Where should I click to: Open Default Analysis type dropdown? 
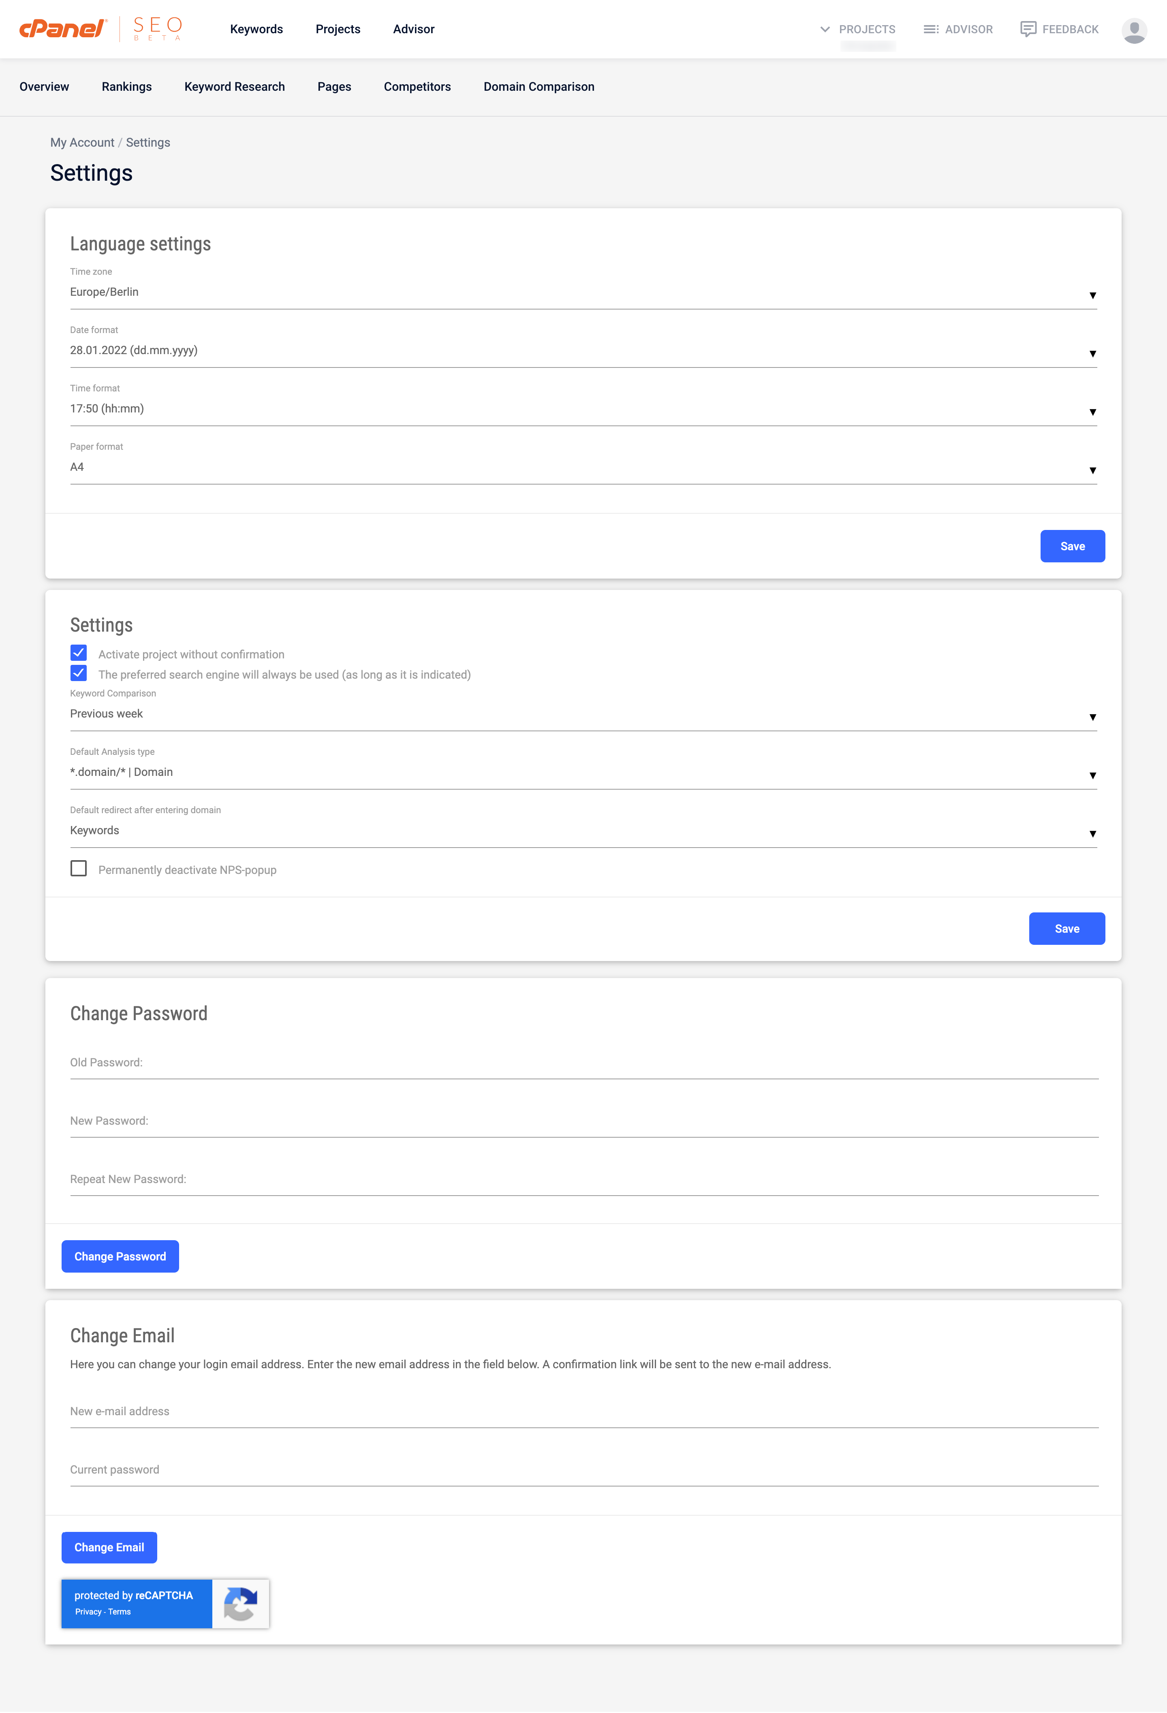583,773
